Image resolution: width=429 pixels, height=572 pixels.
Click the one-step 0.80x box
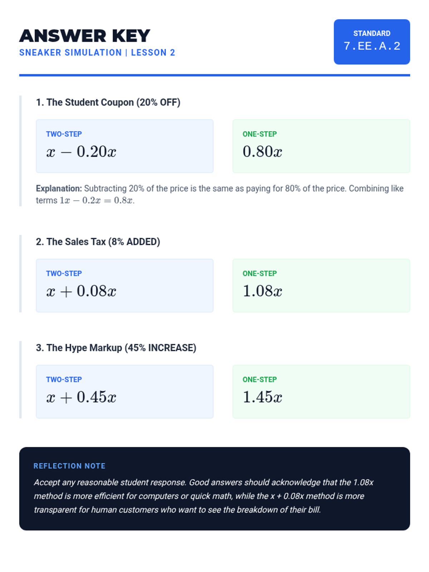click(321, 146)
